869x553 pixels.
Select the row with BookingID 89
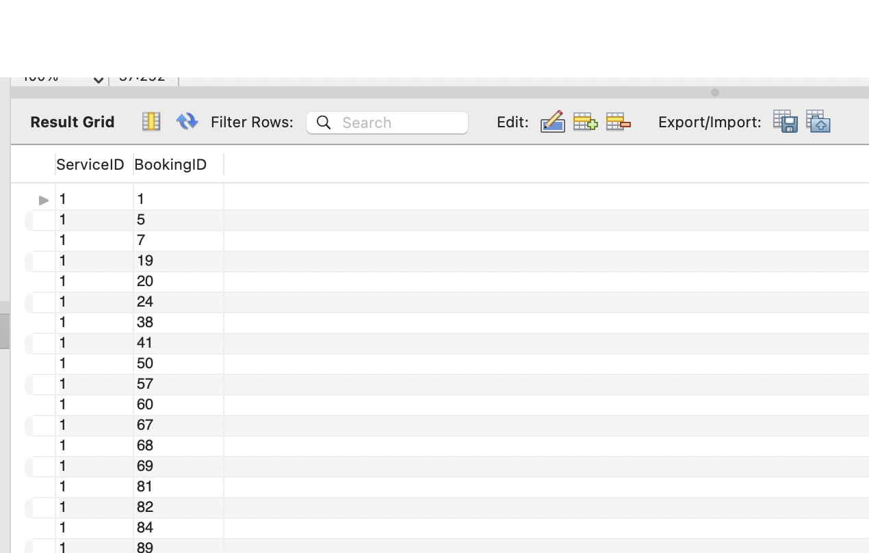pos(146,547)
